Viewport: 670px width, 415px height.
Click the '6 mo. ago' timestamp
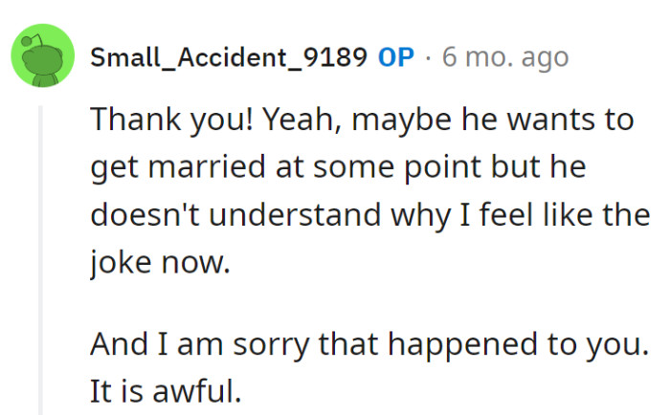pyautogui.click(x=504, y=57)
